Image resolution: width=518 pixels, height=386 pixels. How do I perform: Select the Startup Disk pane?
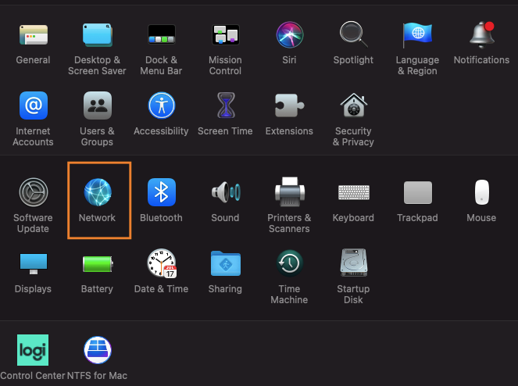(353, 265)
